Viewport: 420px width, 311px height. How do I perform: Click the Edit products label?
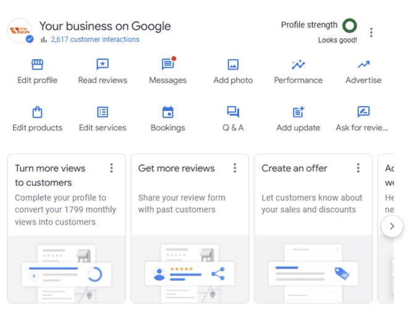37,128
